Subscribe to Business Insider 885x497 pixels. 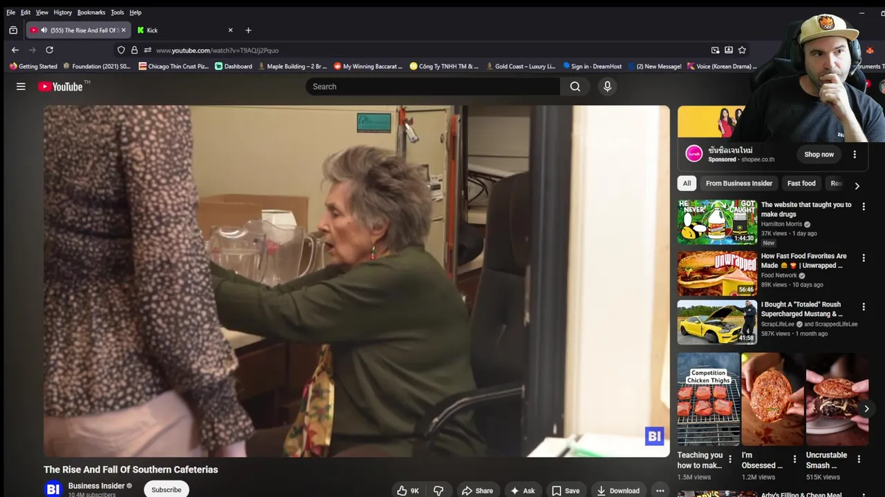point(166,489)
